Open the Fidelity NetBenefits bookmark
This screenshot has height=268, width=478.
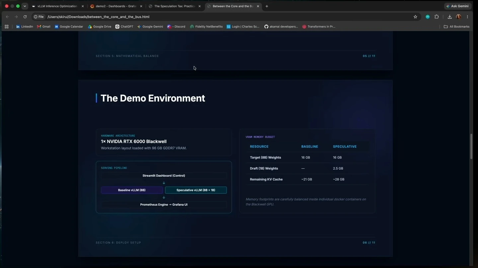[x=206, y=27]
